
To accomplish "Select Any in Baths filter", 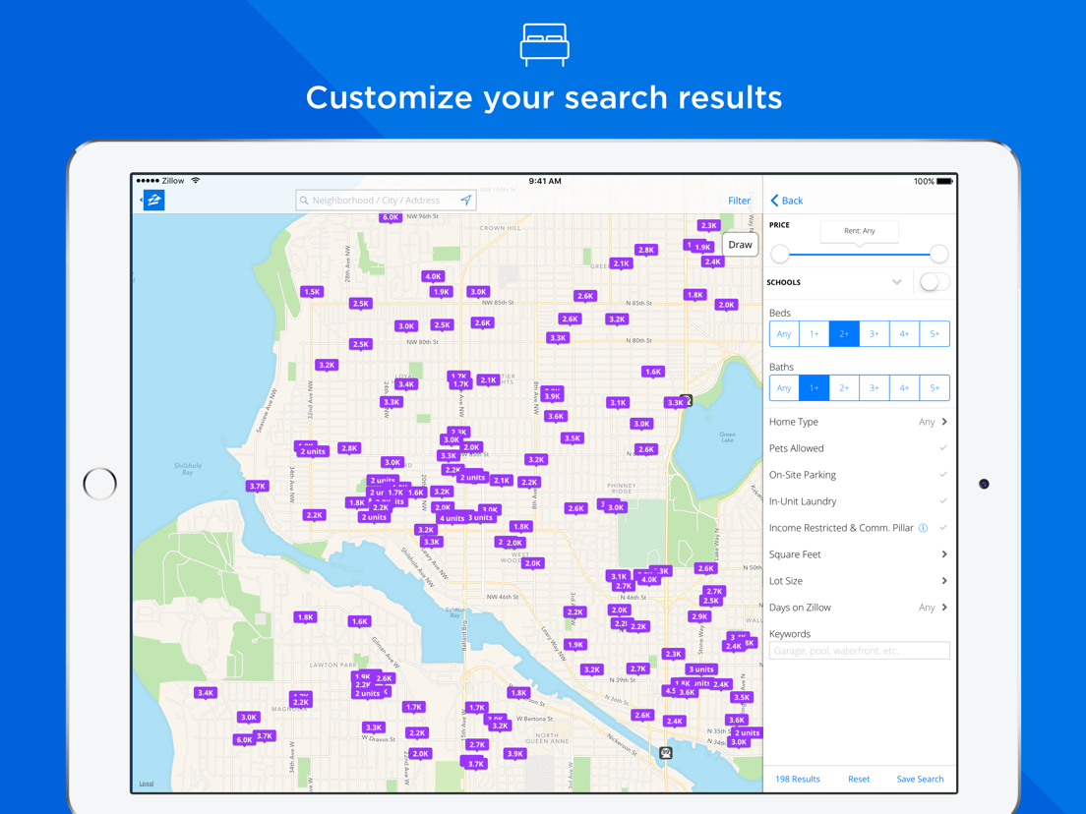I will (784, 387).
